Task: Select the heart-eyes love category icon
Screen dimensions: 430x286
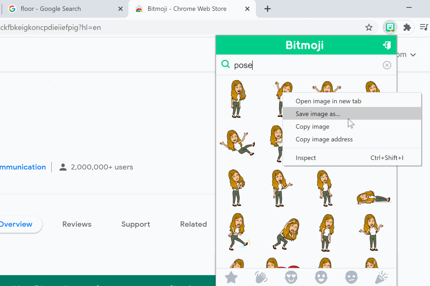Action: (x=291, y=277)
